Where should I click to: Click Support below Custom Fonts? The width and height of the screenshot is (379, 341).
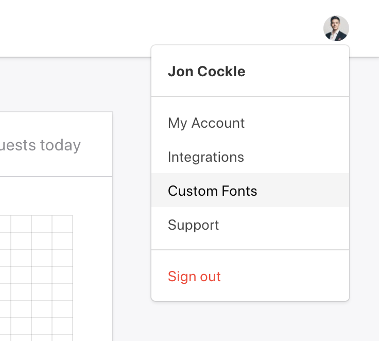194,225
